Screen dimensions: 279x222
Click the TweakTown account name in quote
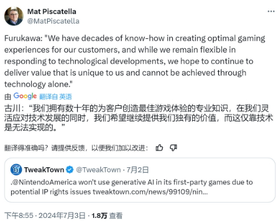pos(44,170)
